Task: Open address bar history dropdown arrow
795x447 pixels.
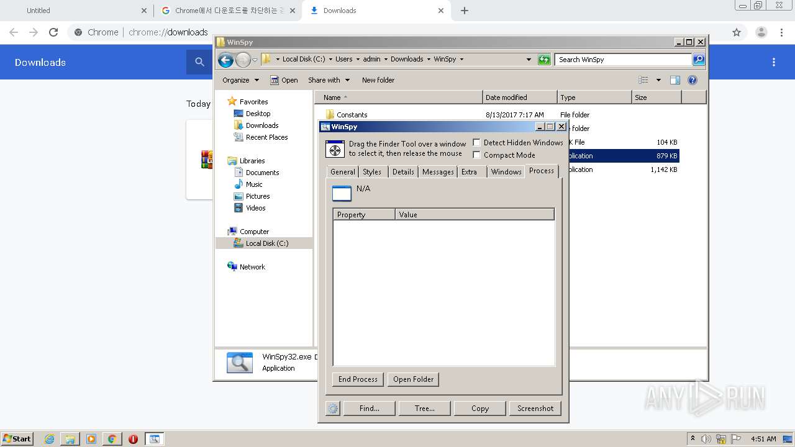Action: click(529, 60)
